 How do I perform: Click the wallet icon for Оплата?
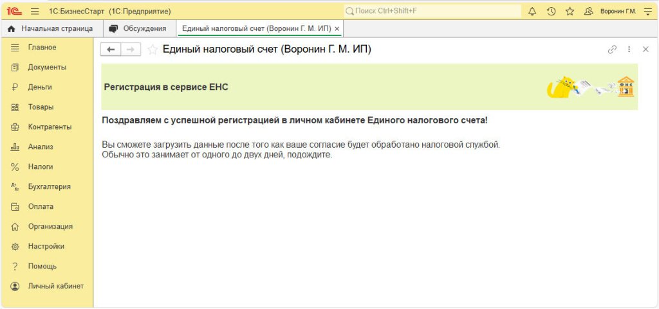coord(15,207)
